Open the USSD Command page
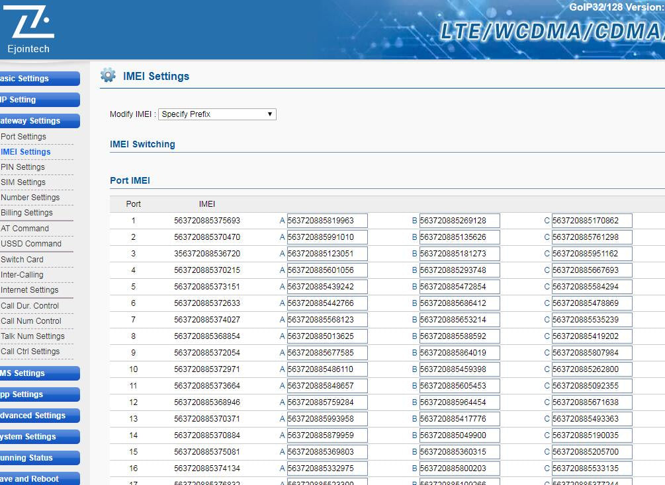 pos(31,244)
